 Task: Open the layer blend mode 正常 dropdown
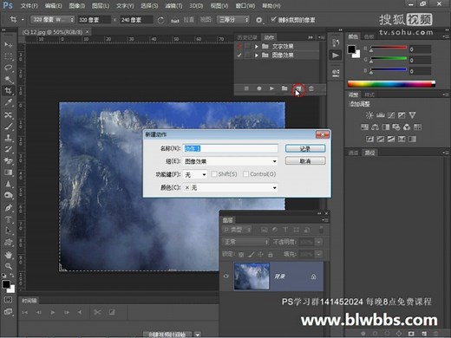pos(245,242)
